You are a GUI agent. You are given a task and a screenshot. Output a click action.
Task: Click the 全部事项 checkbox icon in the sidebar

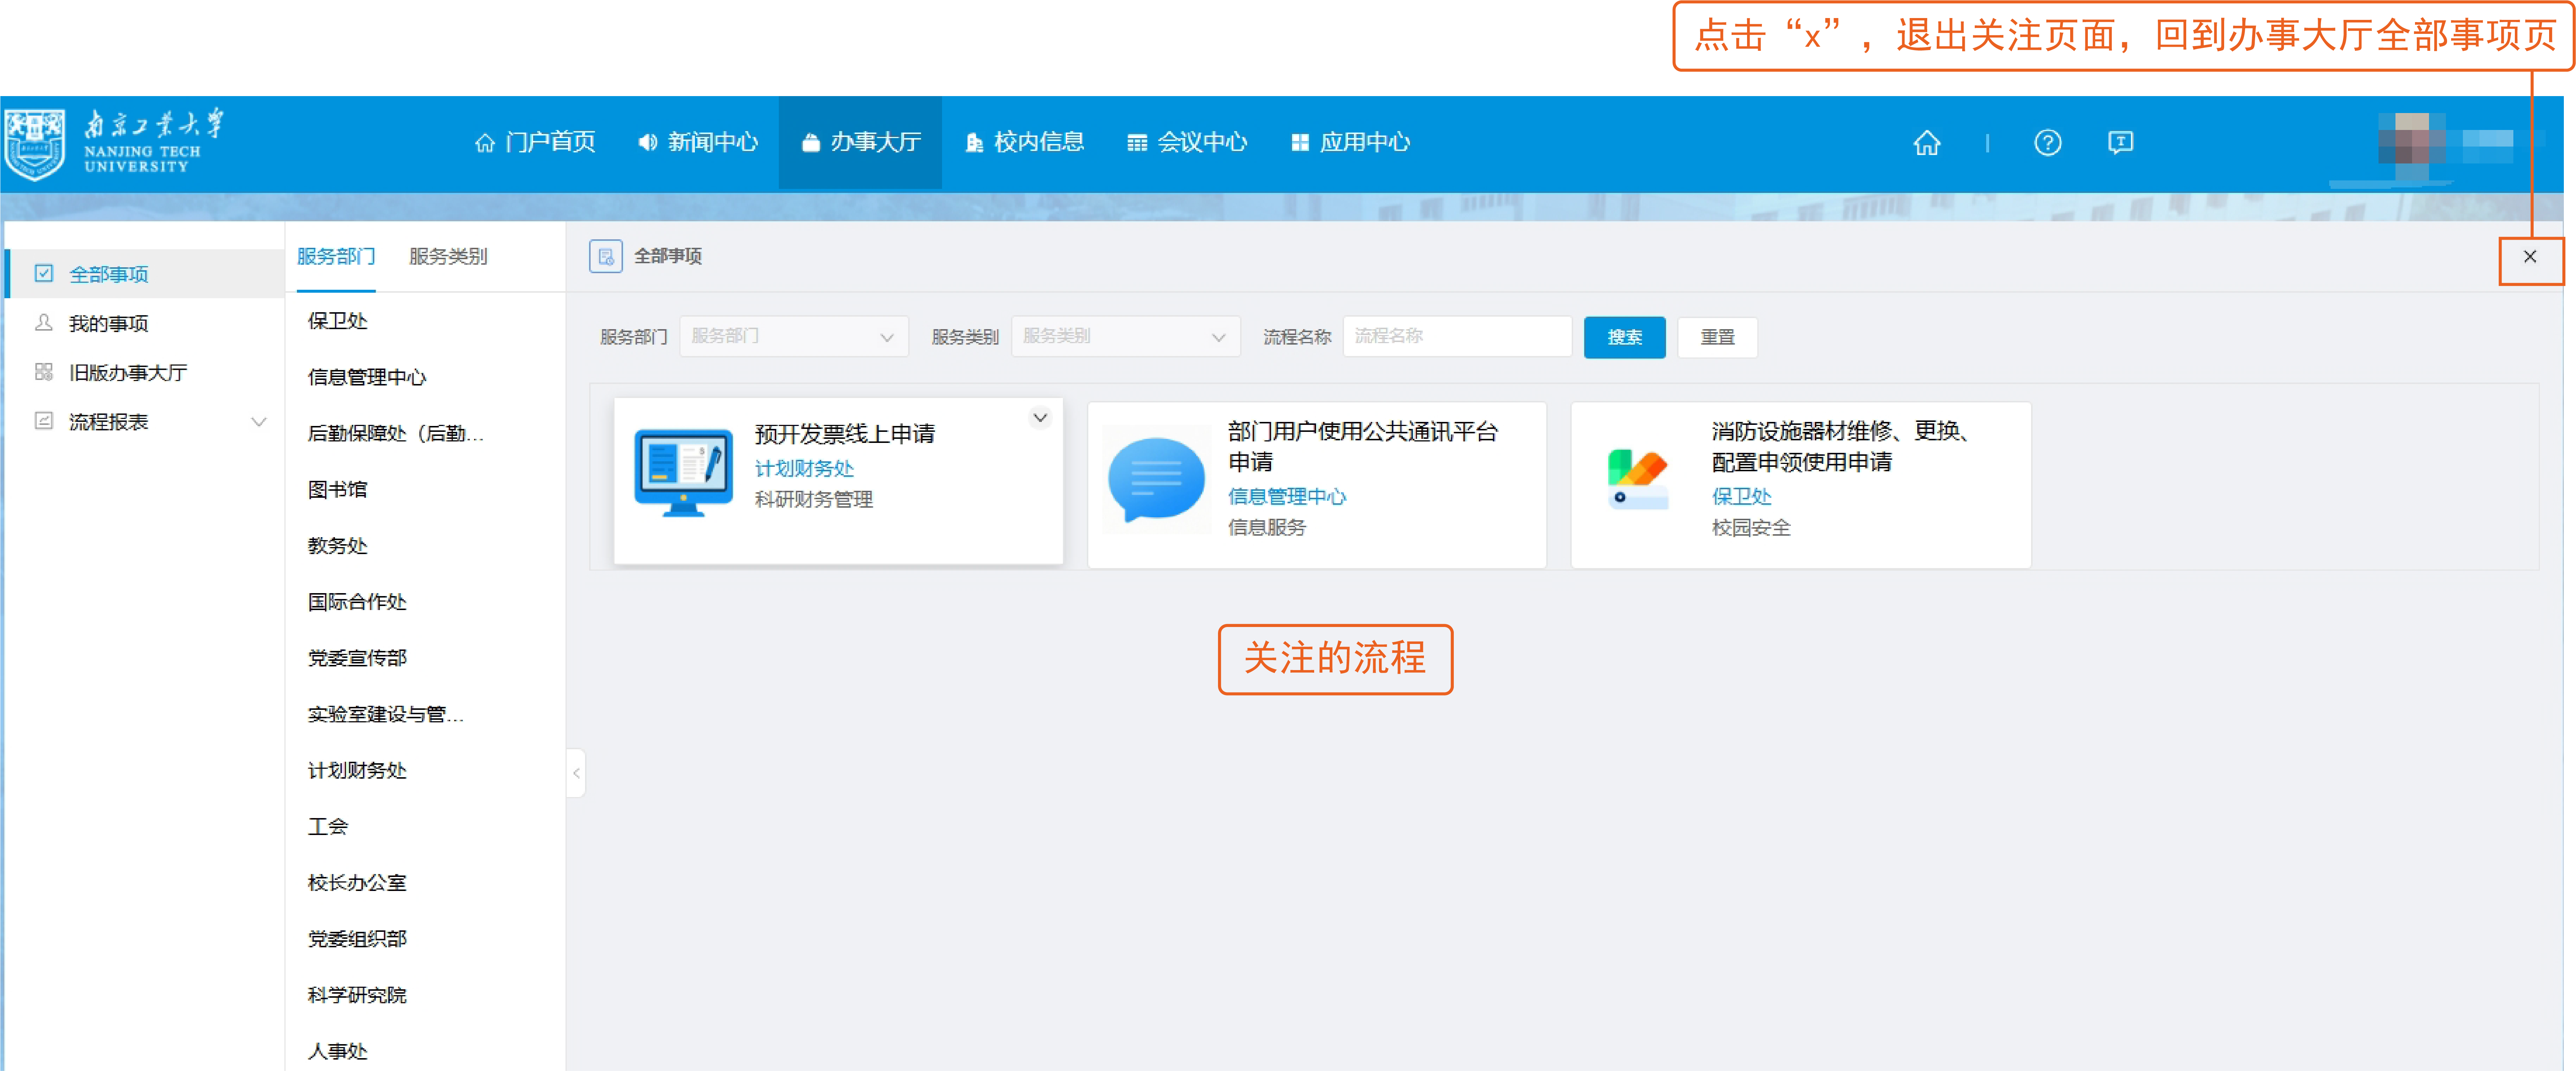coord(43,274)
